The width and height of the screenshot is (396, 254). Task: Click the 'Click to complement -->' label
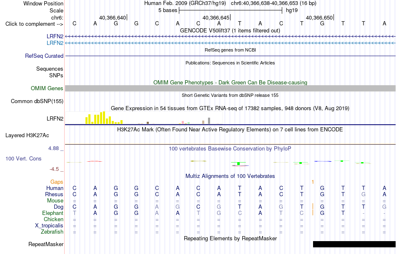pyautogui.click(x=34, y=24)
